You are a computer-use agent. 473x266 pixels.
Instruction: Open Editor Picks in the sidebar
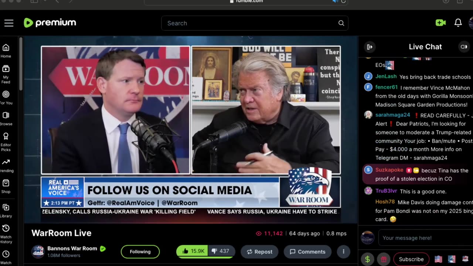click(6, 142)
